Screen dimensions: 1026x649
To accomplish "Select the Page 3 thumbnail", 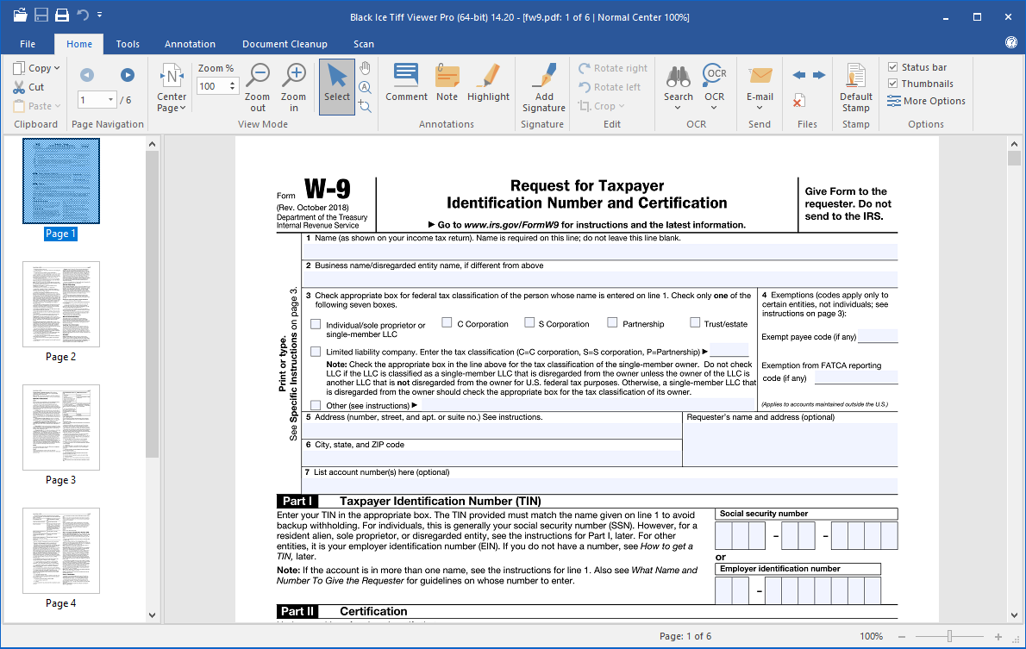I will [x=61, y=427].
